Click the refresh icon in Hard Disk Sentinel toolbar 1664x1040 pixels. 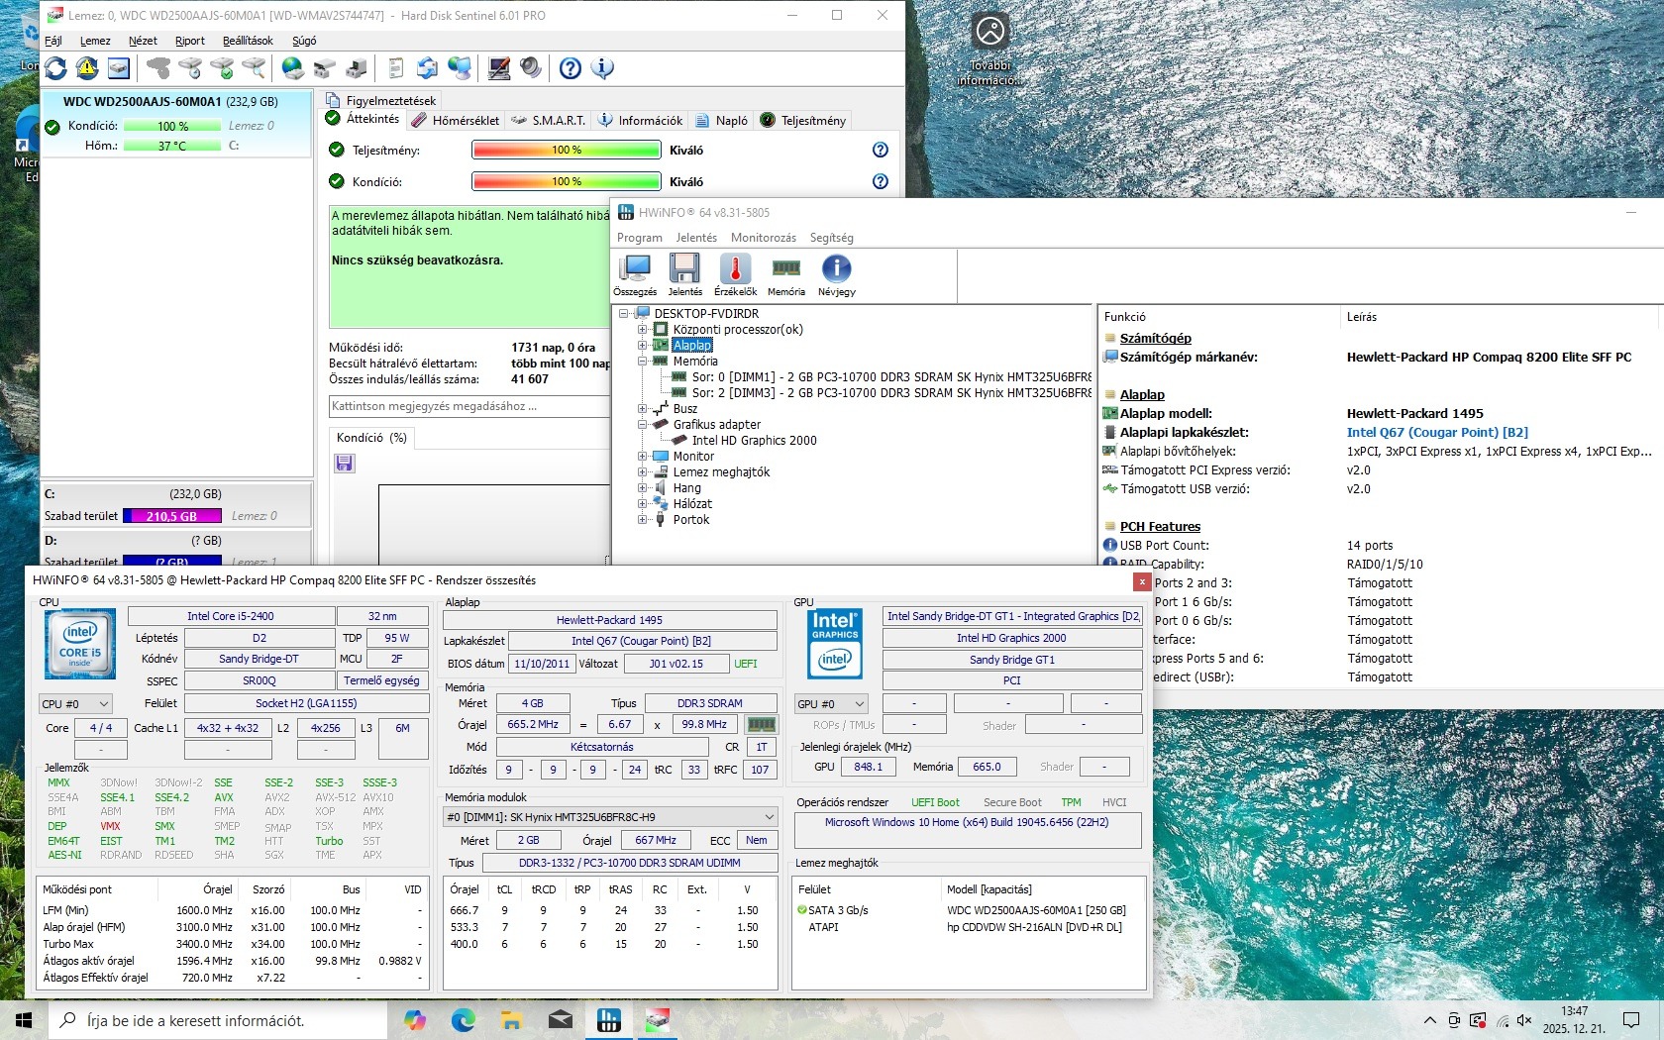[x=56, y=68]
